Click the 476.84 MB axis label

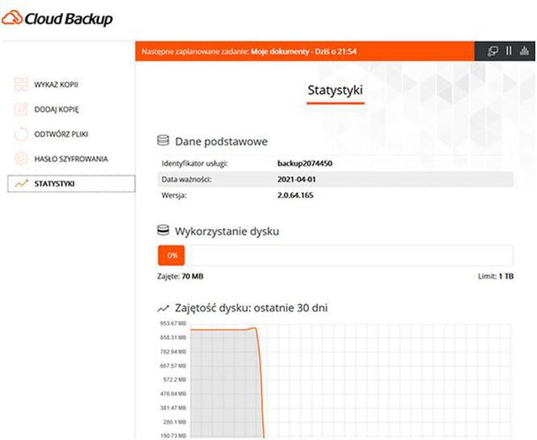[x=173, y=394]
